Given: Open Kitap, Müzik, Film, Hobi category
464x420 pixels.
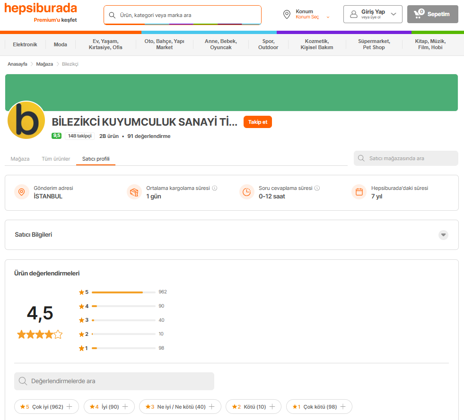Looking at the screenshot, I should point(430,44).
